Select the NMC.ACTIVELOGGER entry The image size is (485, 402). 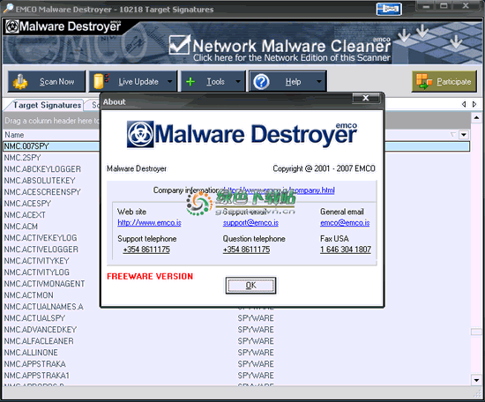pyautogui.click(x=41, y=249)
